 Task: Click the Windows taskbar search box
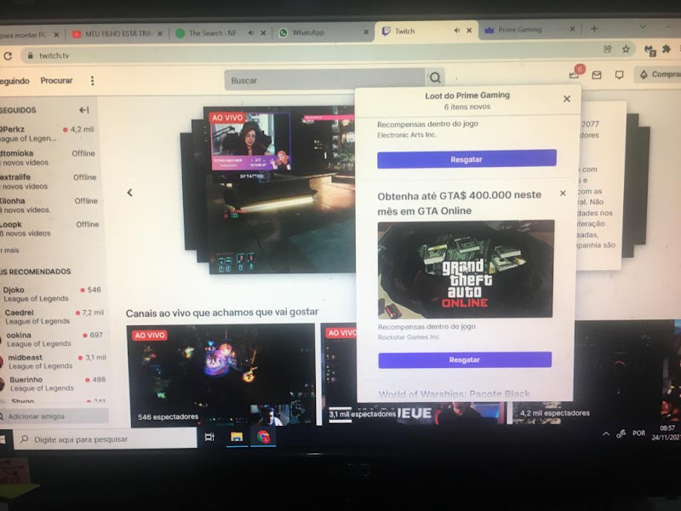point(106,439)
